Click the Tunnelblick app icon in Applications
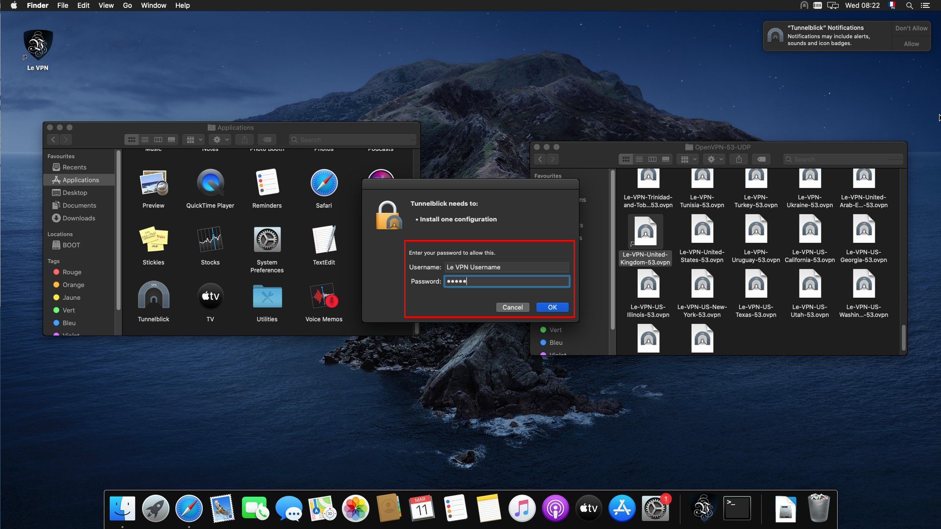941x529 pixels. [x=153, y=300]
